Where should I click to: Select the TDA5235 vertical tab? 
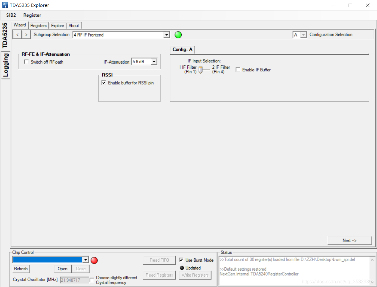(5, 35)
